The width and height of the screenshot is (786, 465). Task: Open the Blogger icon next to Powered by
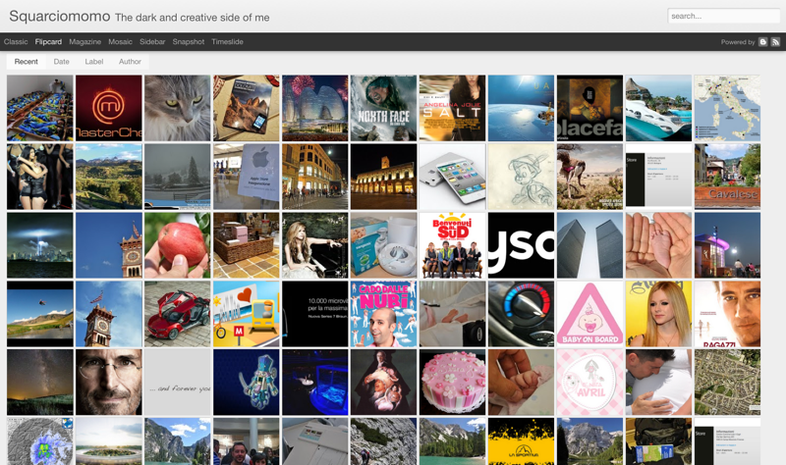pos(763,42)
